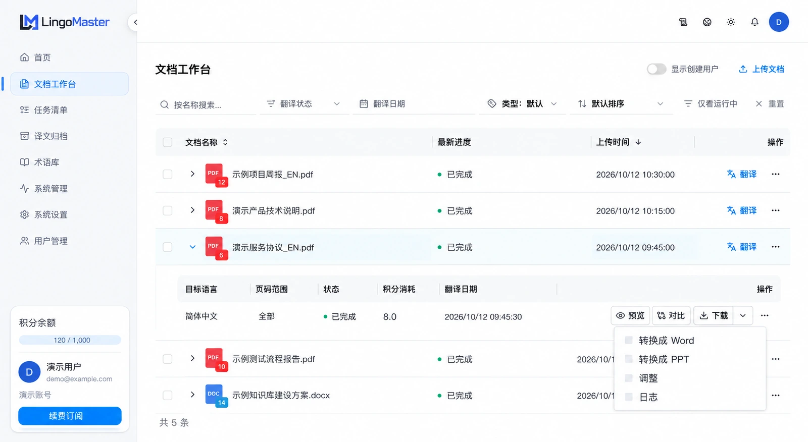Expand row 示例项目周报_EN.pdf
Image resolution: width=808 pixels, height=442 pixels.
pos(192,174)
